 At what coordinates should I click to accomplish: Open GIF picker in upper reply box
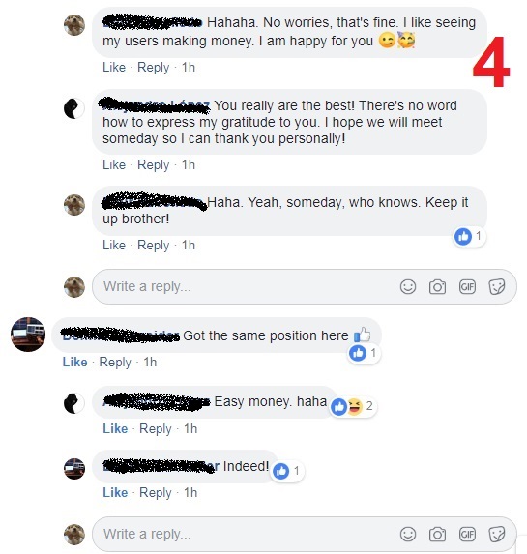[x=467, y=286]
